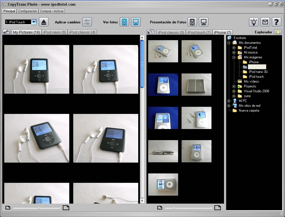
Task: Select the iPhone (7) PC folder tab
Action: (223, 32)
